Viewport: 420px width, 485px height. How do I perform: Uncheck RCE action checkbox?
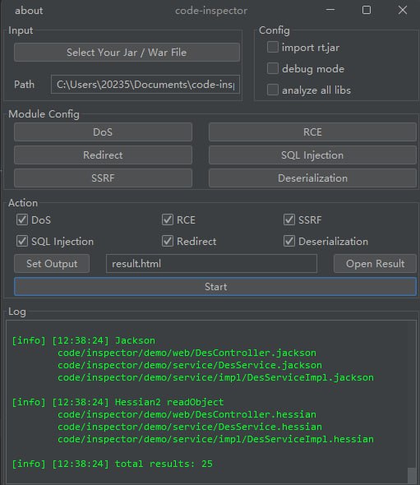click(x=168, y=220)
